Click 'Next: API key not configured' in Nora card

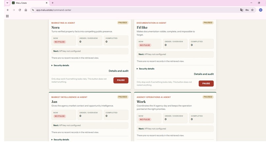pos(90,51)
